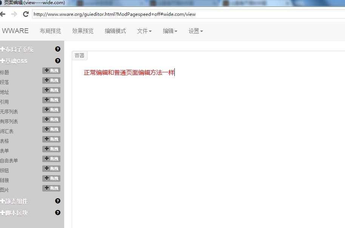Open 布局预览 layout preview
This screenshot has height=228, width=345.
coord(50,31)
